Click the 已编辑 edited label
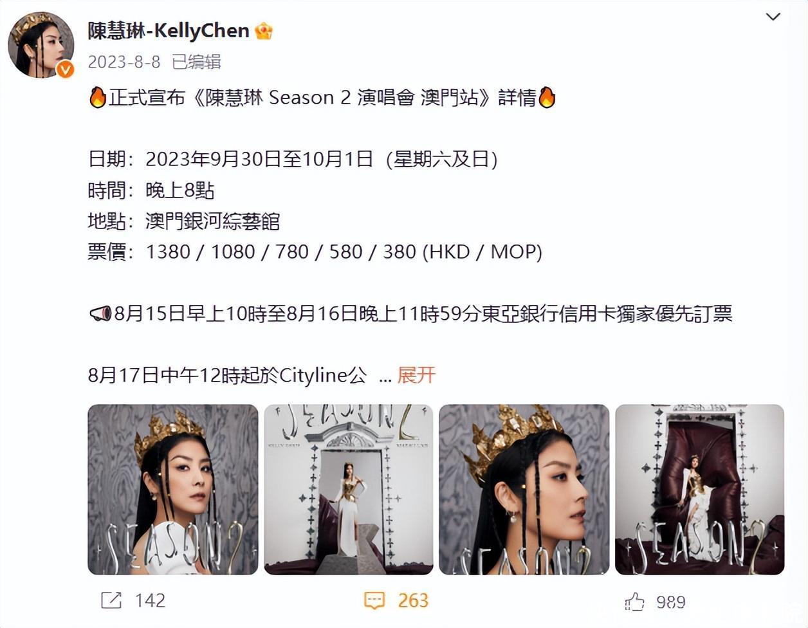 click(196, 62)
